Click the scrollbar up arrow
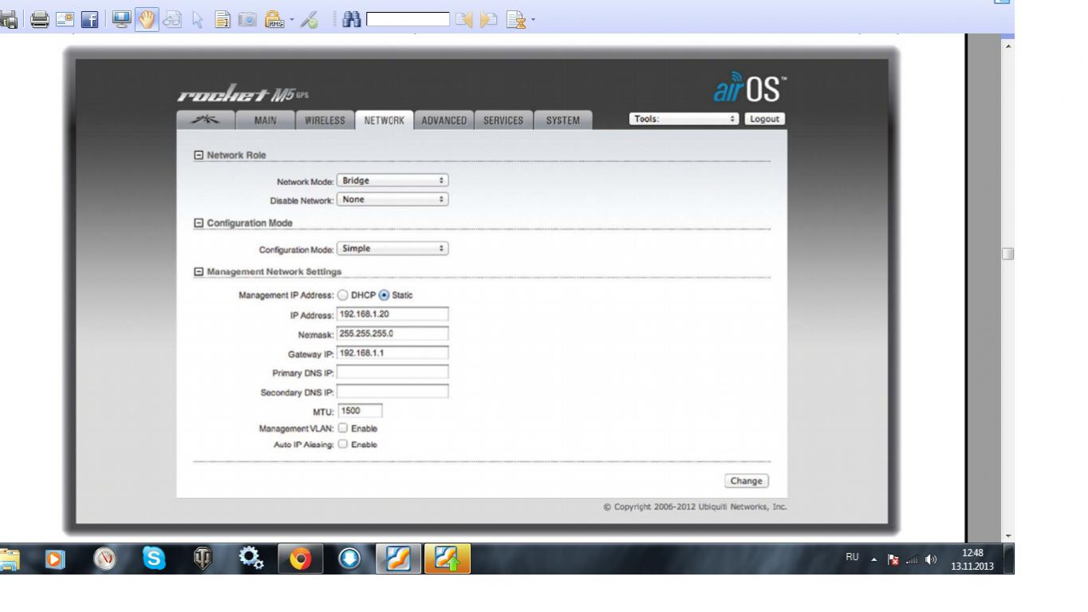The width and height of the screenshot is (1088, 612). [1008, 46]
